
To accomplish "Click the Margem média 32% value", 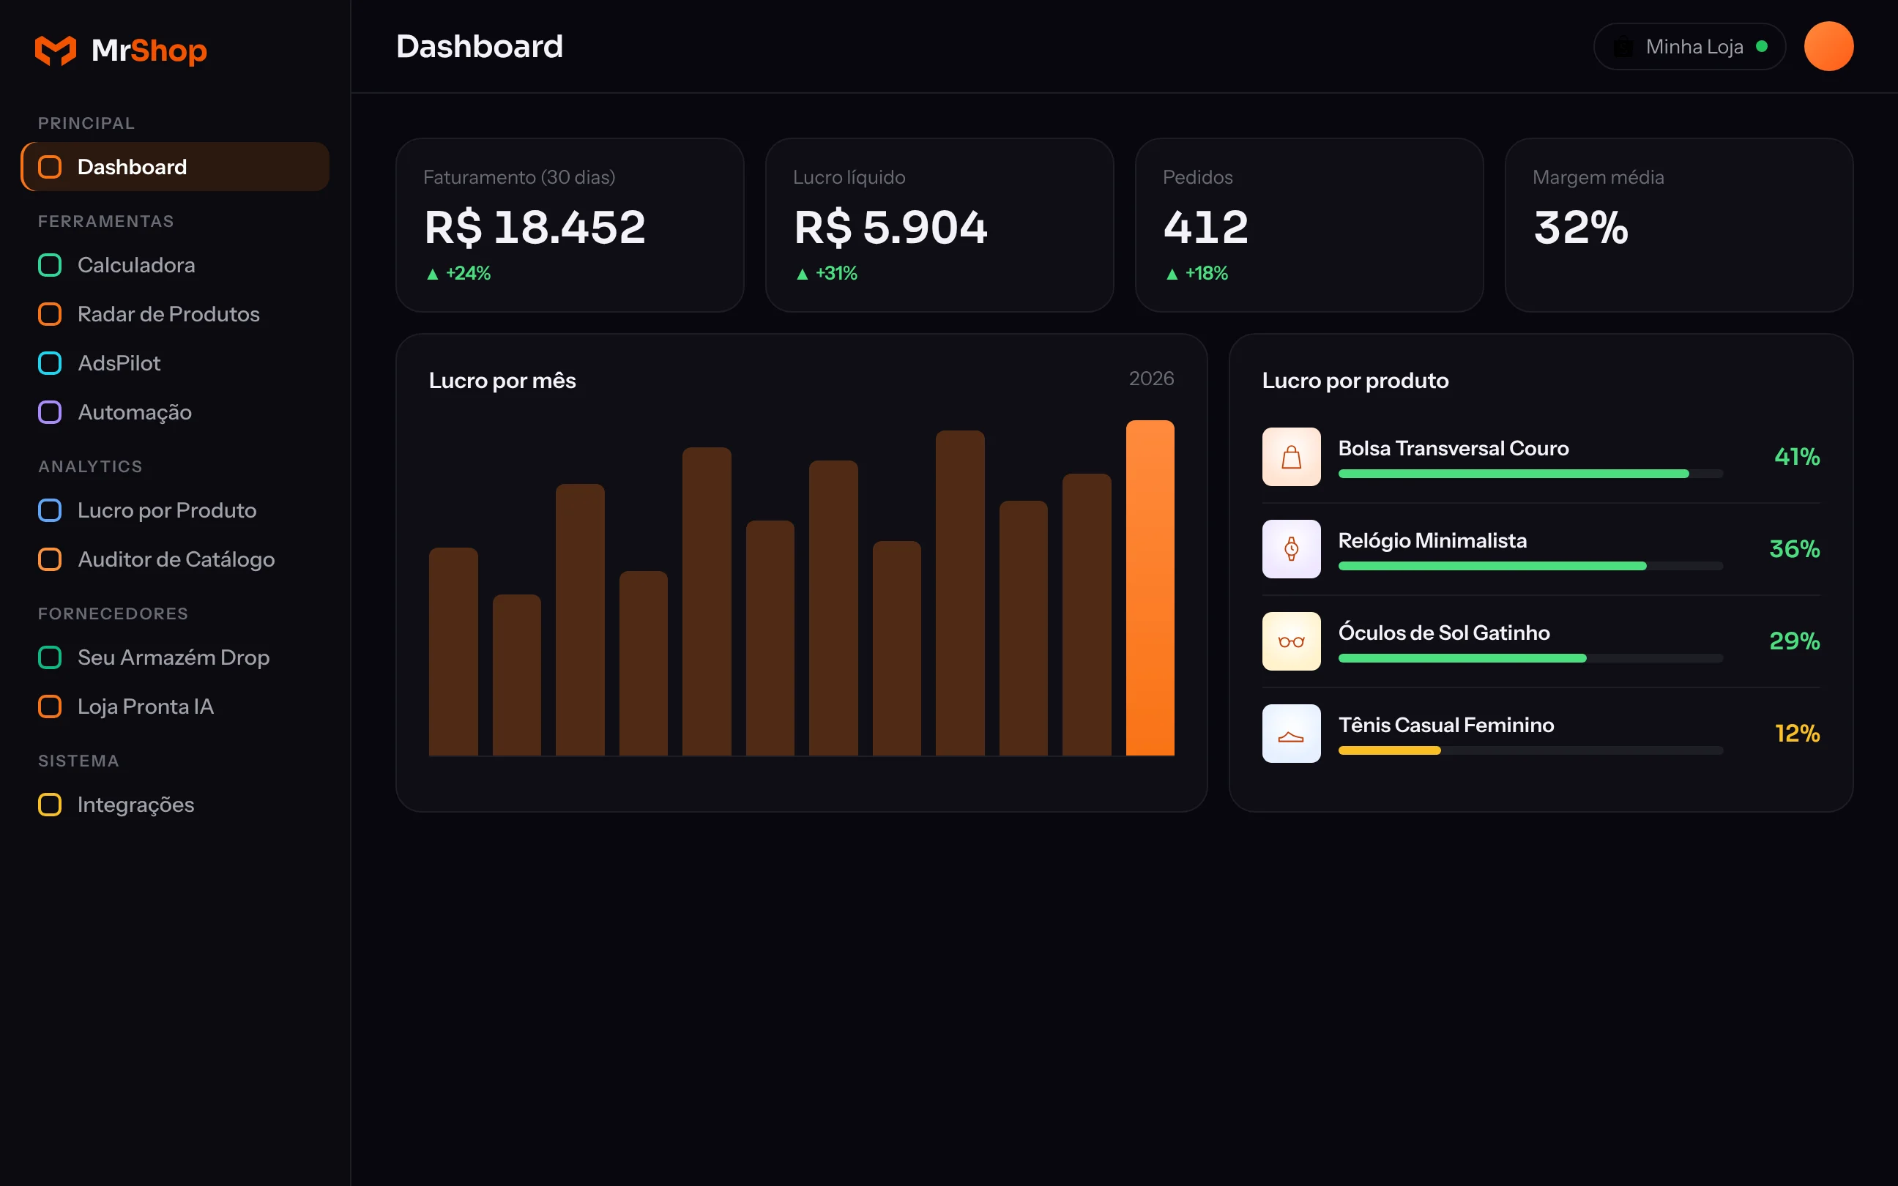I will 1580,228.
